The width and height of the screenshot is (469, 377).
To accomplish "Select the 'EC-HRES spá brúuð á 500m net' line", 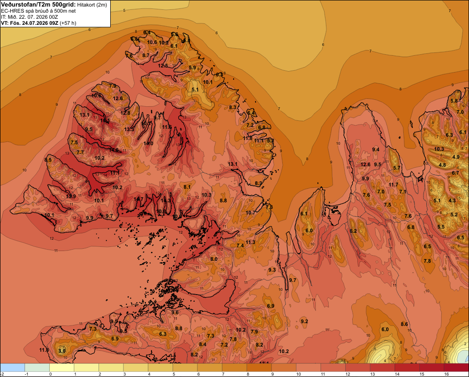I will click(38, 11).
